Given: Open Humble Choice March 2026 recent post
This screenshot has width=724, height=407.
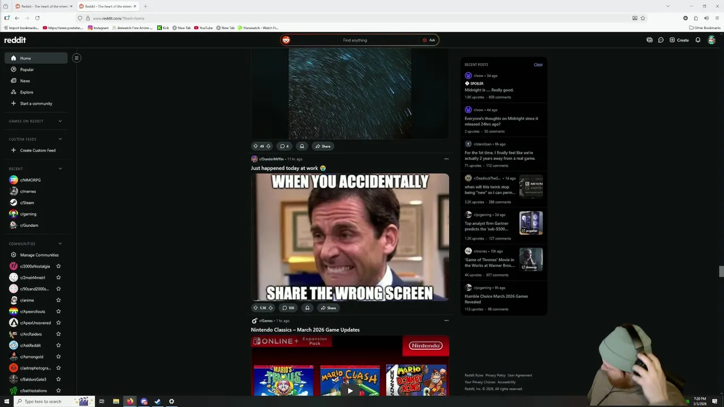Looking at the screenshot, I should click(x=496, y=298).
